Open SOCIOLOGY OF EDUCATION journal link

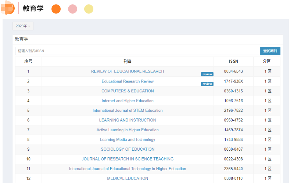pos(128,149)
